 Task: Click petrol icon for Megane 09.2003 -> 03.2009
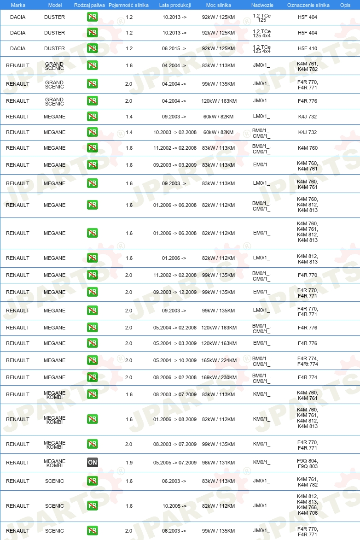point(92,165)
